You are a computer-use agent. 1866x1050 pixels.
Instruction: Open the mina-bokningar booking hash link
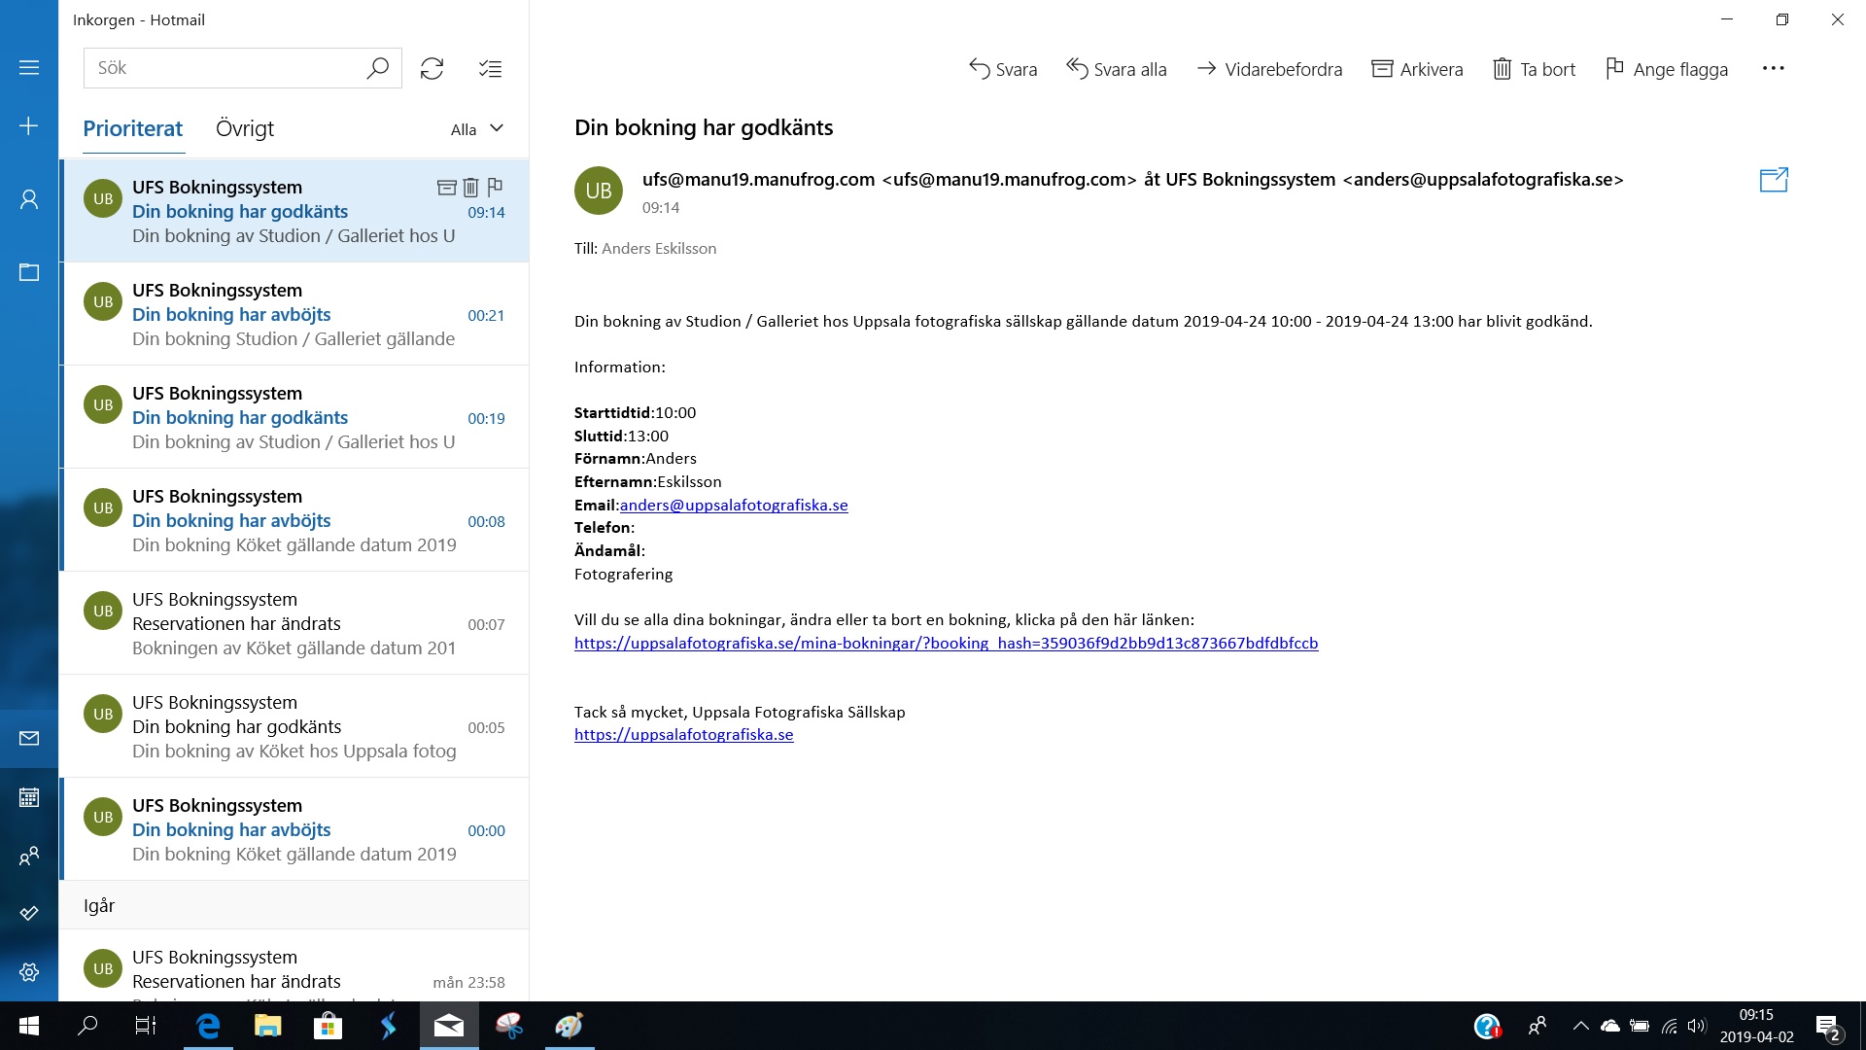(x=946, y=643)
